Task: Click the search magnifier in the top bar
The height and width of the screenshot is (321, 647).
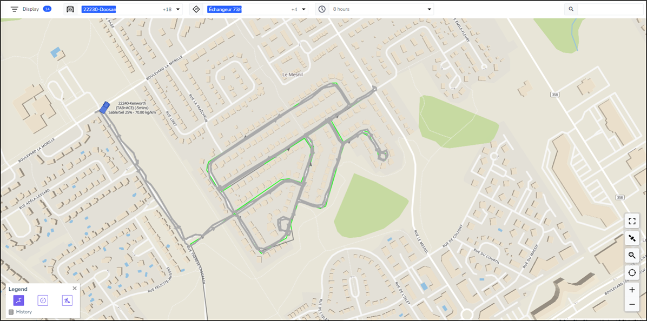Action: 571,9
